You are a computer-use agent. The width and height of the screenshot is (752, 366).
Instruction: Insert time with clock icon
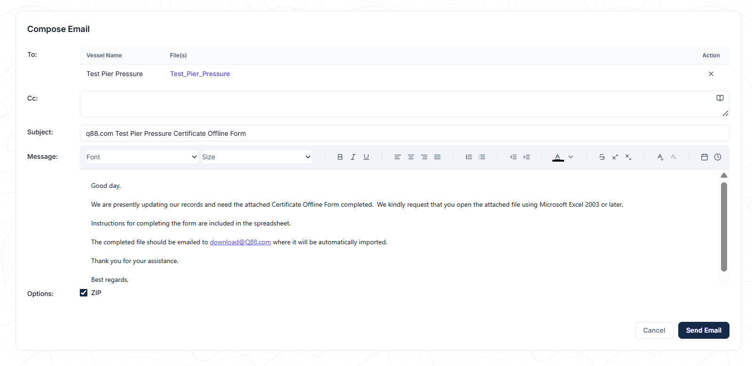click(x=718, y=157)
